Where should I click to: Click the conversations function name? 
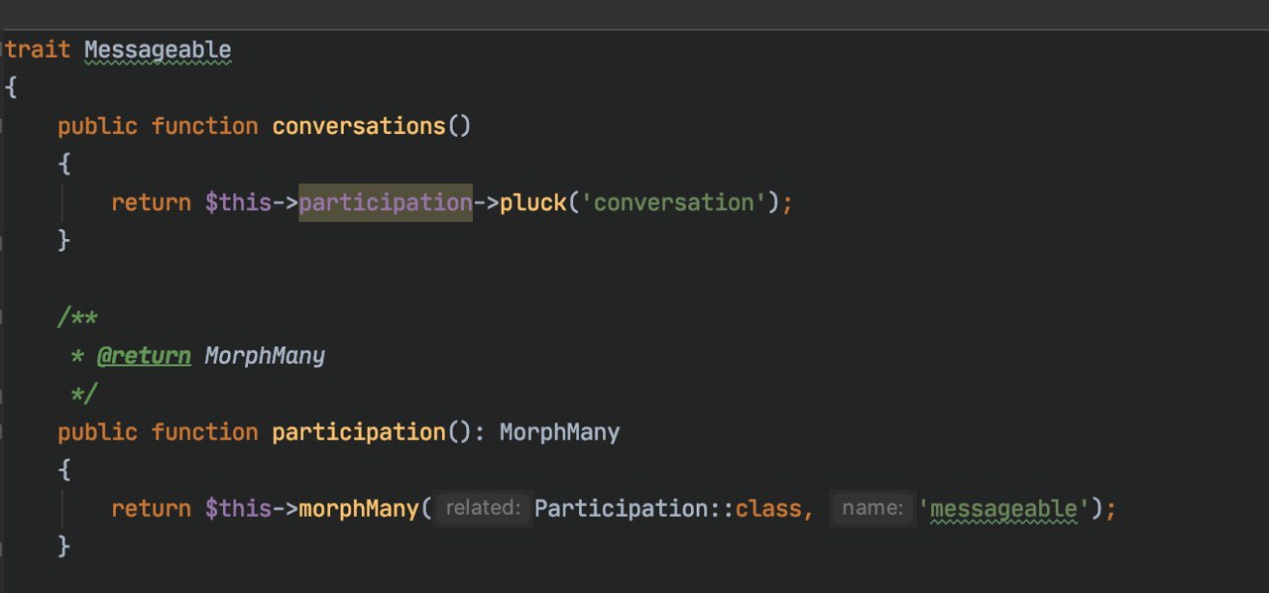[359, 126]
